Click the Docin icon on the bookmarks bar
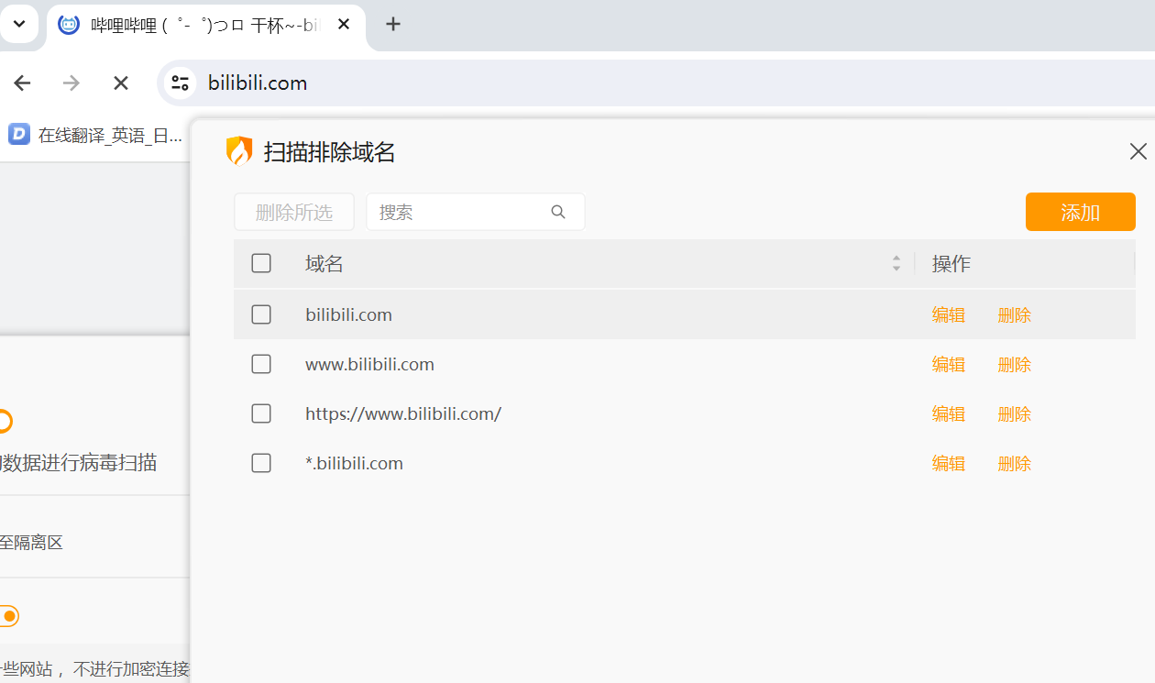The image size is (1155, 683). coord(18,135)
